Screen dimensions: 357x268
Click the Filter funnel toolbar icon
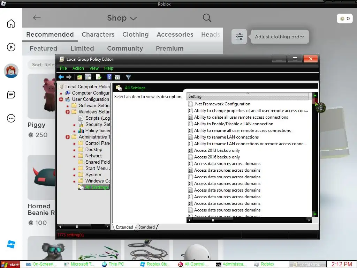point(128,77)
